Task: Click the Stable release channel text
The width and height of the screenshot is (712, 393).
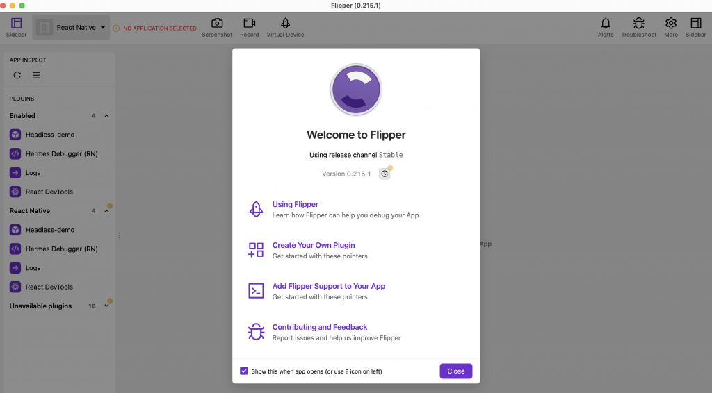Action: (391, 155)
